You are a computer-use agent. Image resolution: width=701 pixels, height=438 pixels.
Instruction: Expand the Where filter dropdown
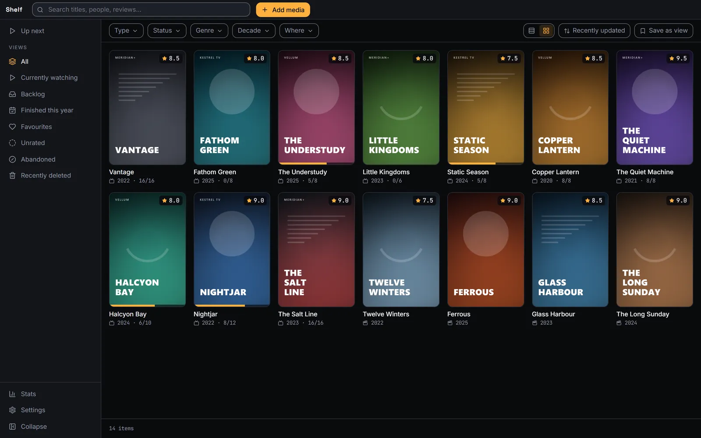point(299,31)
